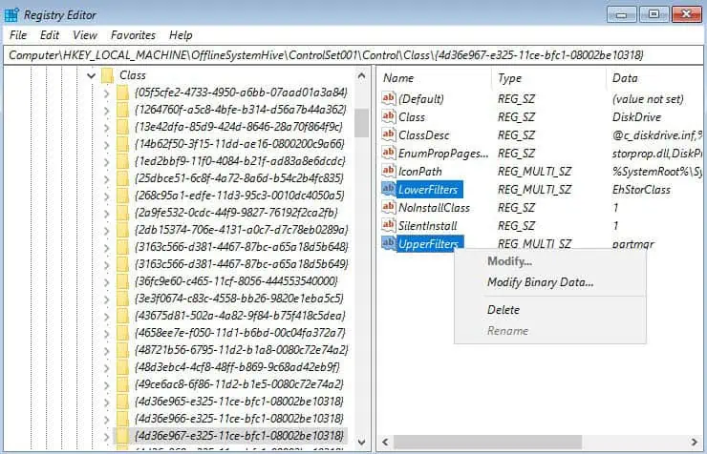
Task: Open the View menu
Action: 85,35
